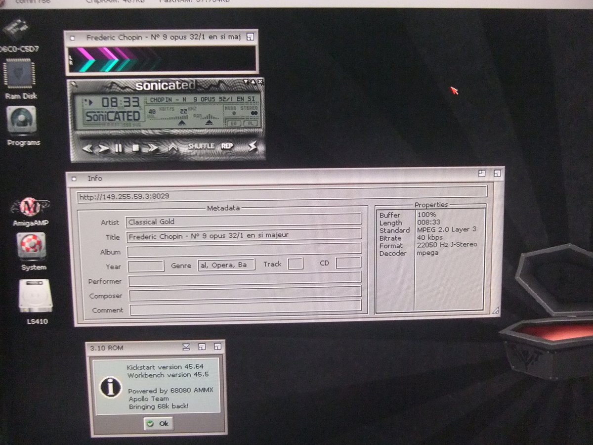The image size is (593, 445).
Task: Click the Title field with Frederic Chopin
Action: (244, 236)
